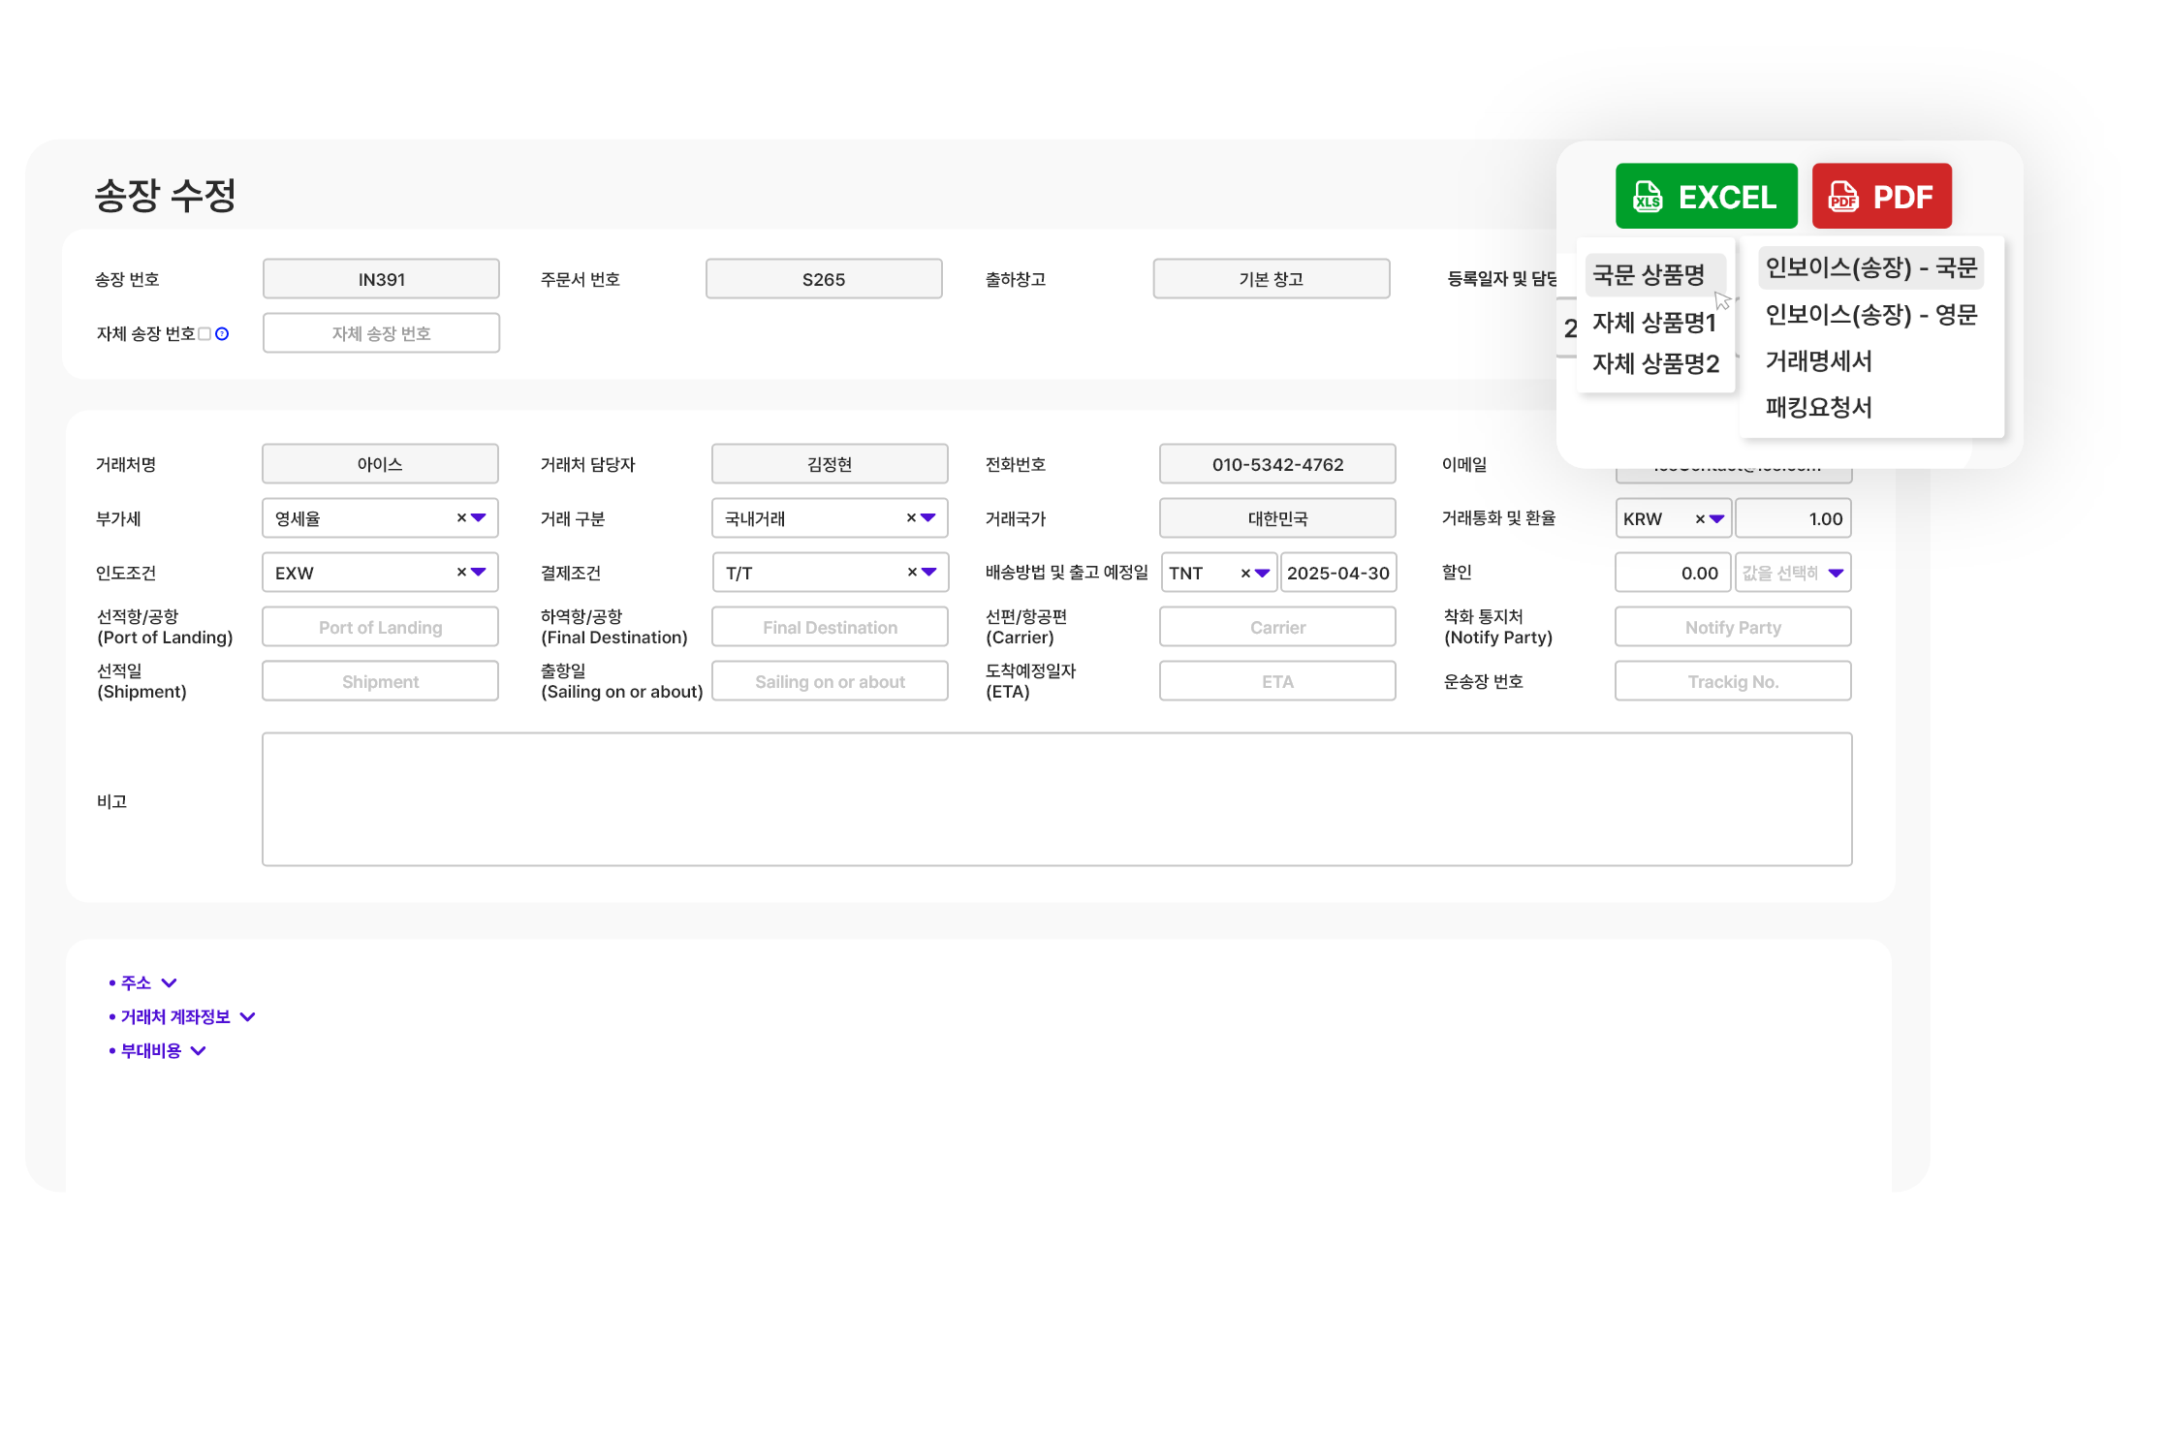This screenshot has width=2168, height=1432.
Task: Click the Port of Landing input field
Action: pyautogui.click(x=380, y=626)
